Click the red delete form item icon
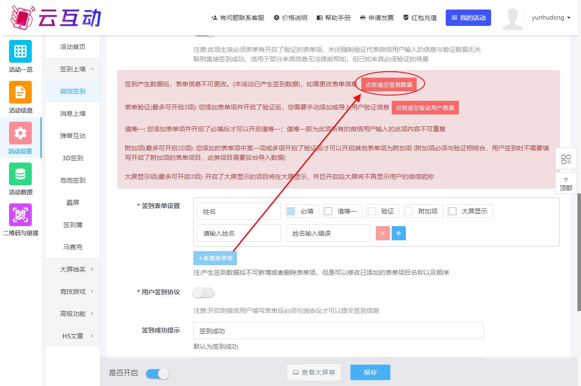The image size is (581, 386). pos(383,233)
